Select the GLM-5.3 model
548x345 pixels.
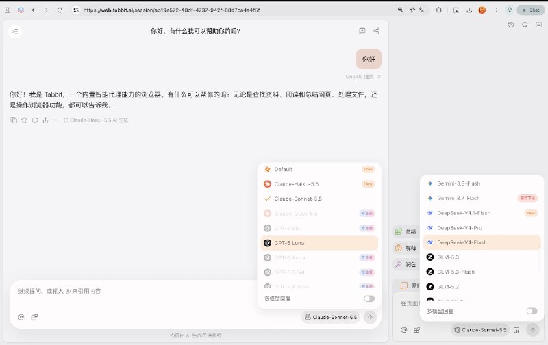[482, 257]
